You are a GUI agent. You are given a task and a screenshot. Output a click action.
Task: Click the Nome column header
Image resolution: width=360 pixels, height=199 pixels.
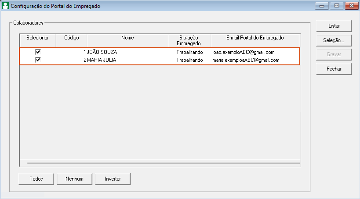[127, 38]
